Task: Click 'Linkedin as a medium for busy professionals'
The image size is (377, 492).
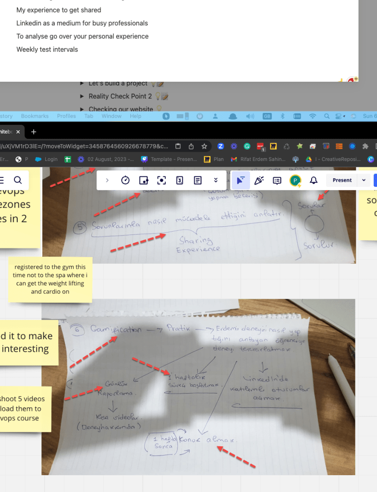Action: pyautogui.click(x=82, y=23)
